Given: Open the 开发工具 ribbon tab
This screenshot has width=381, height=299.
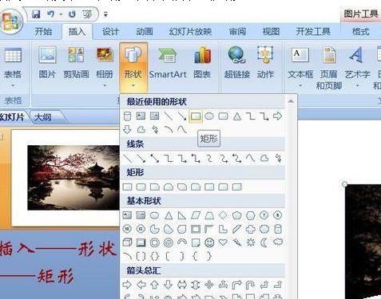Looking at the screenshot, I should pos(313,32).
